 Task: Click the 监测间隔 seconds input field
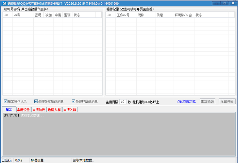coord(123,102)
